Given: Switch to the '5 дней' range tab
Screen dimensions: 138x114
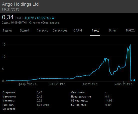Looking at the screenshot, I should [25, 30].
